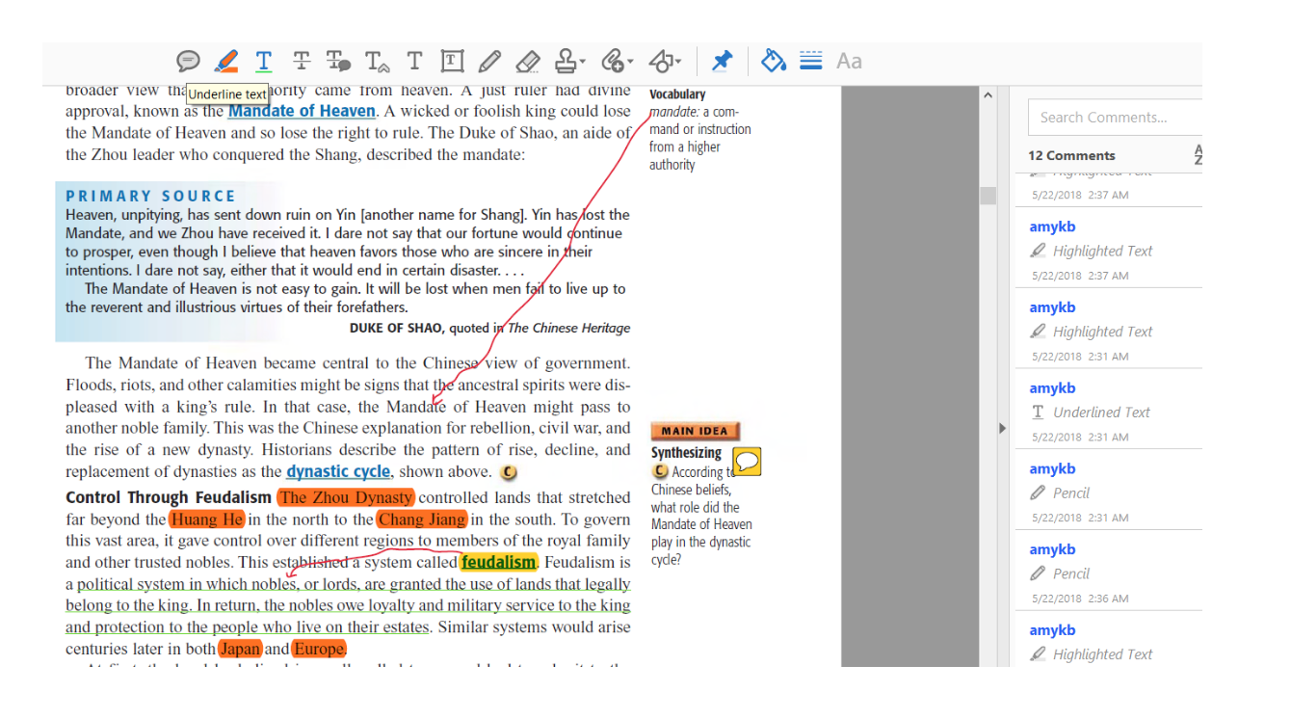Open the Attach File dropdown

617,61
